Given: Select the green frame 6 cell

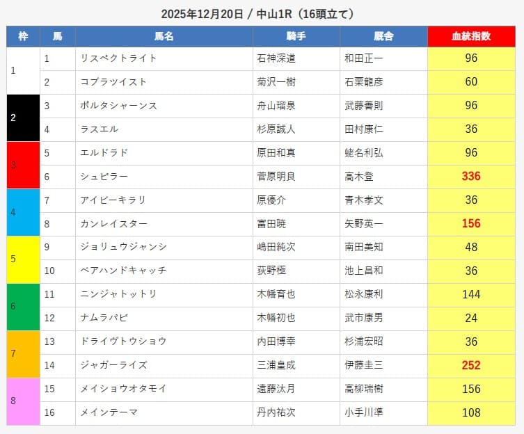Looking at the screenshot, I should 23,307.
